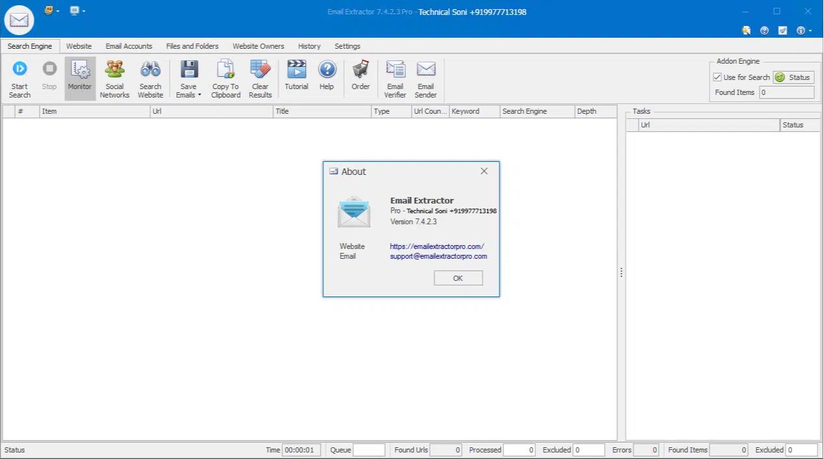The width and height of the screenshot is (824, 459).
Task: Click the Search Engine column header
Action: [537, 111]
